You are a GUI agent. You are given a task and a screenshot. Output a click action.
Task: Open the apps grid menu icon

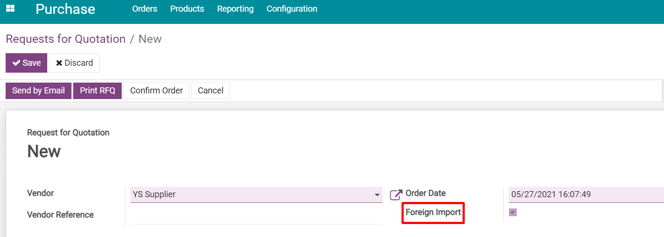tap(10, 9)
